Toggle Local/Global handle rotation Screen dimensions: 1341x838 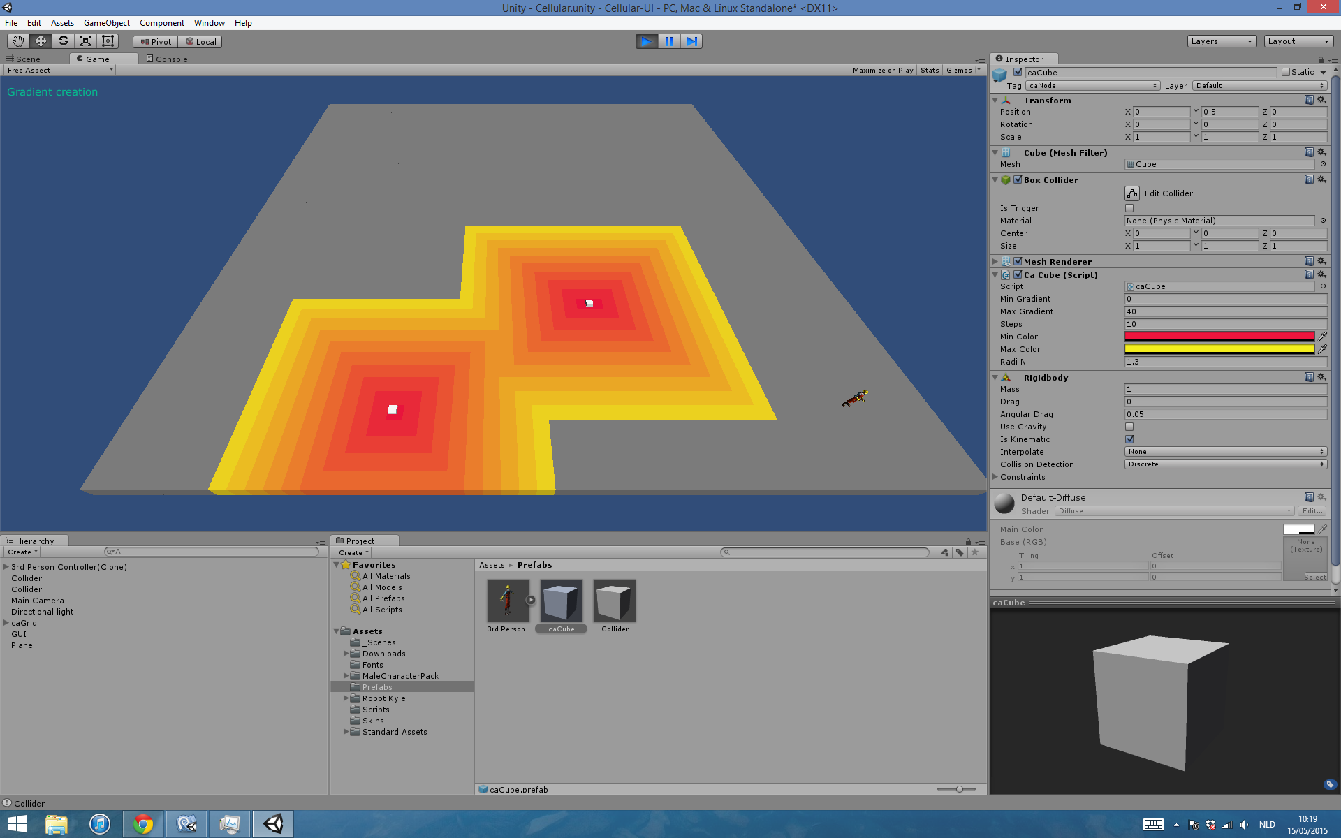200,42
